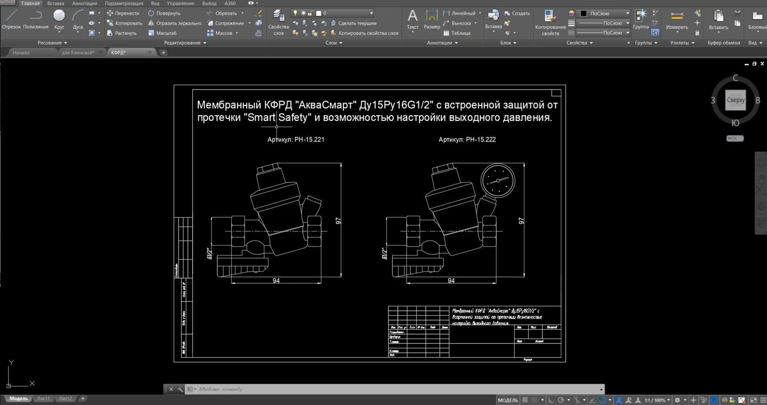Switch to the для Клинской drawing tab

pyautogui.click(x=78, y=52)
